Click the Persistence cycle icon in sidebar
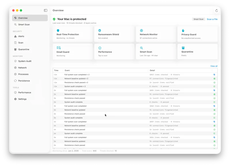The image size is (230, 166). click(x=16, y=81)
